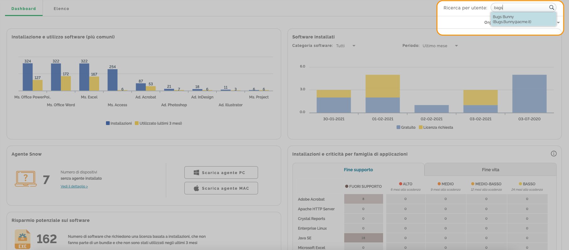The height and width of the screenshot is (250, 569).
Task: Click the EXE file savings icon
Action: (x=23, y=239)
